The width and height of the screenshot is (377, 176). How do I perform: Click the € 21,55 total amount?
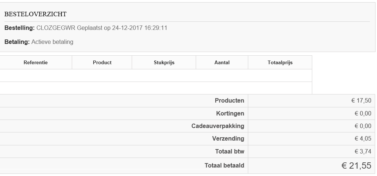[x=356, y=166]
